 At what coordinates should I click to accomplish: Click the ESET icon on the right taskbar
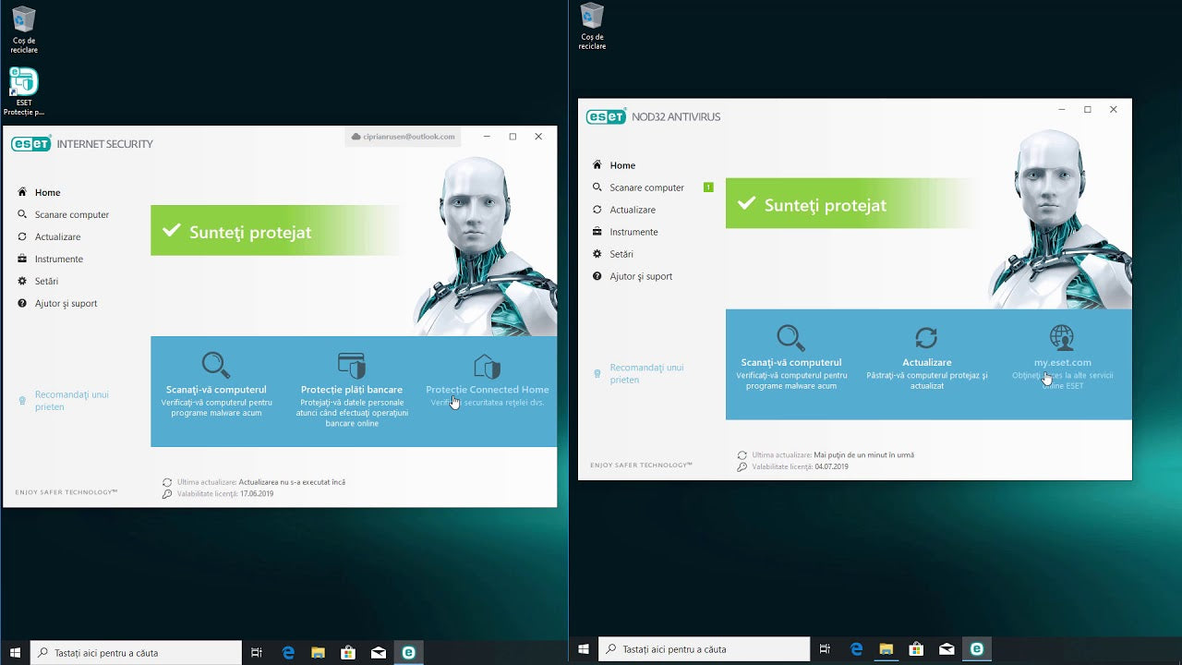point(976,649)
